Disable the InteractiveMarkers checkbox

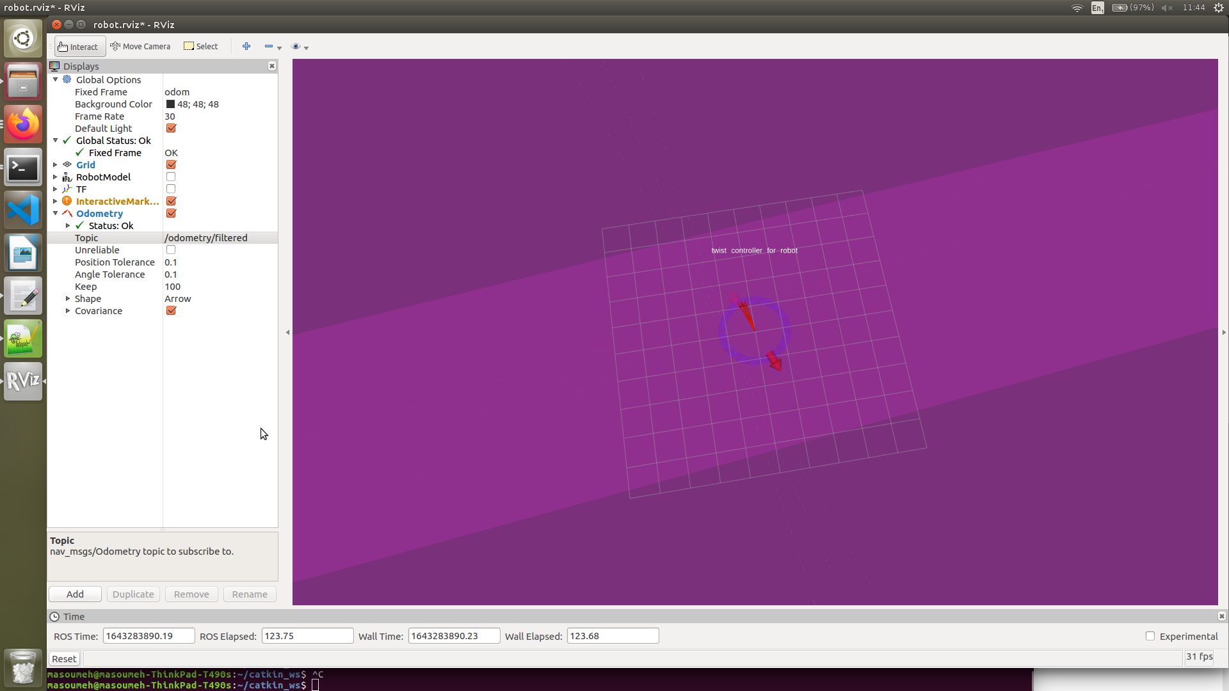pos(171,201)
